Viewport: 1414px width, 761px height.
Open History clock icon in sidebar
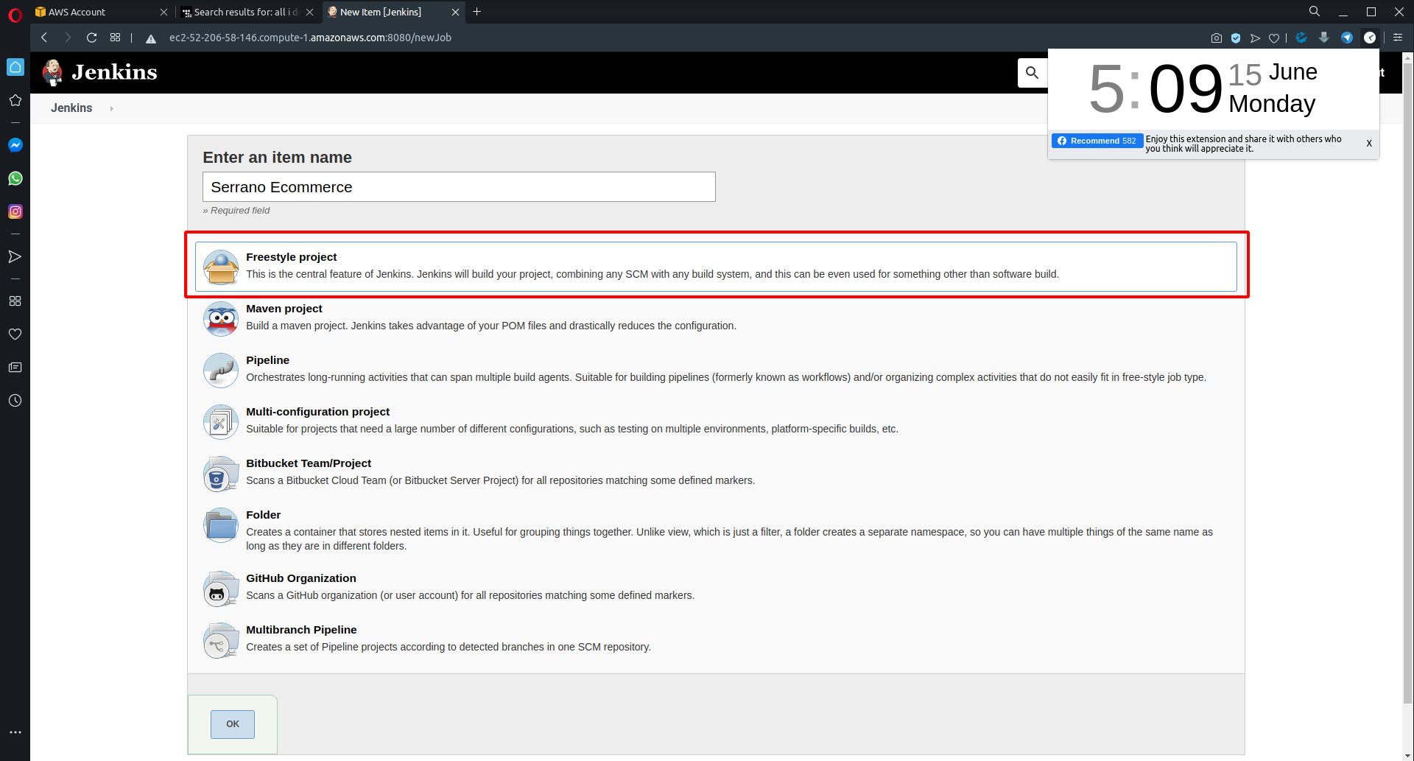tap(15, 401)
